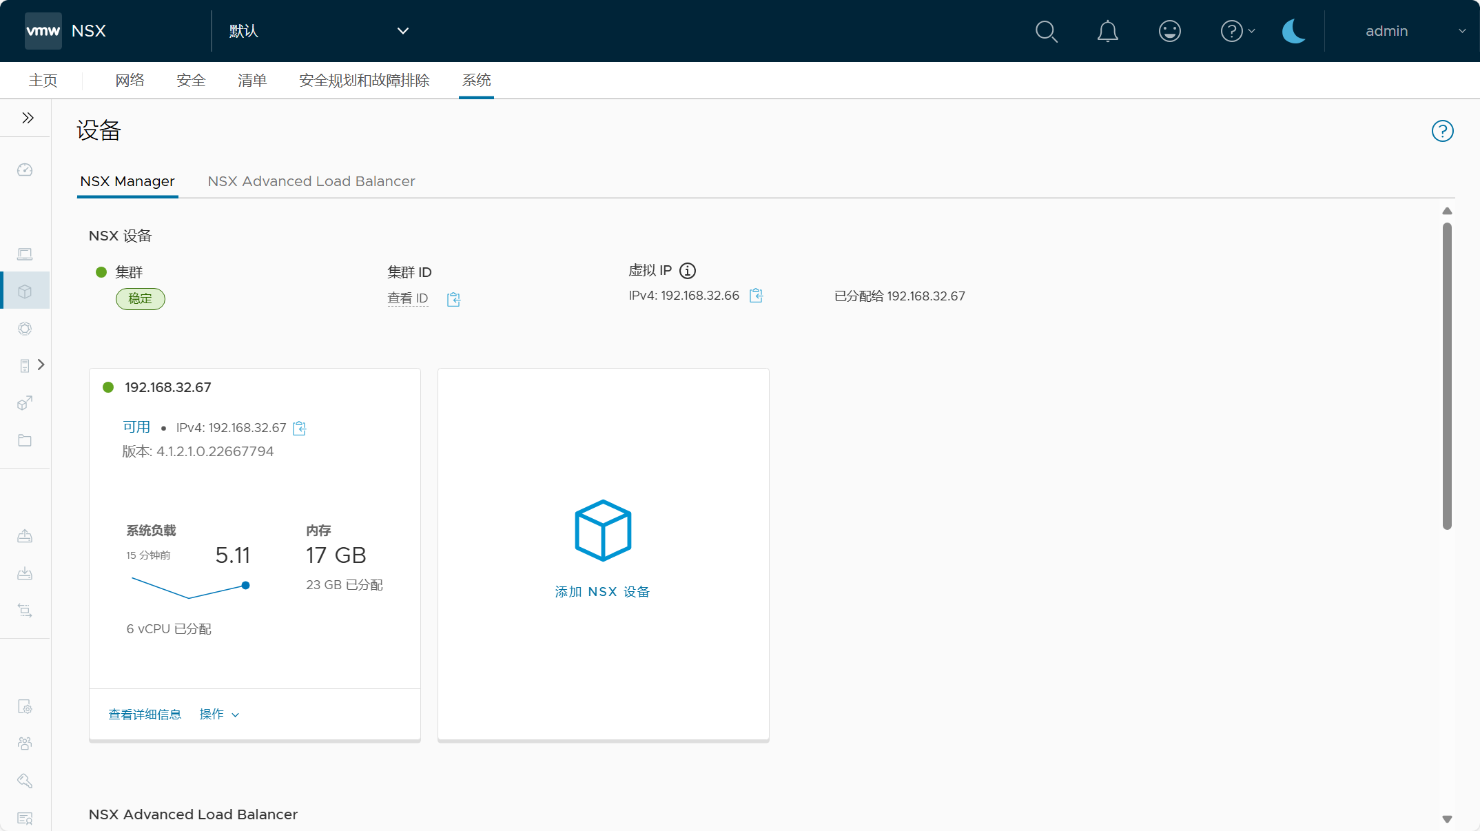The width and height of the screenshot is (1480, 831).
Task: Open the search magnifier in header
Action: coord(1046,31)
